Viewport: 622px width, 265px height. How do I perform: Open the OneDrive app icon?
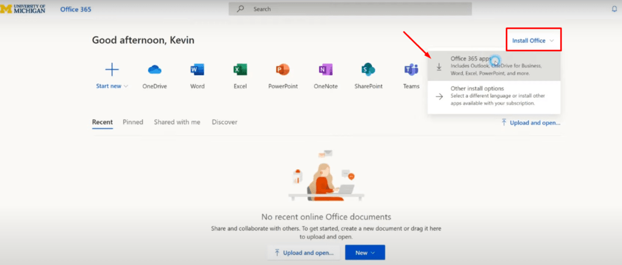coord(154,70)
